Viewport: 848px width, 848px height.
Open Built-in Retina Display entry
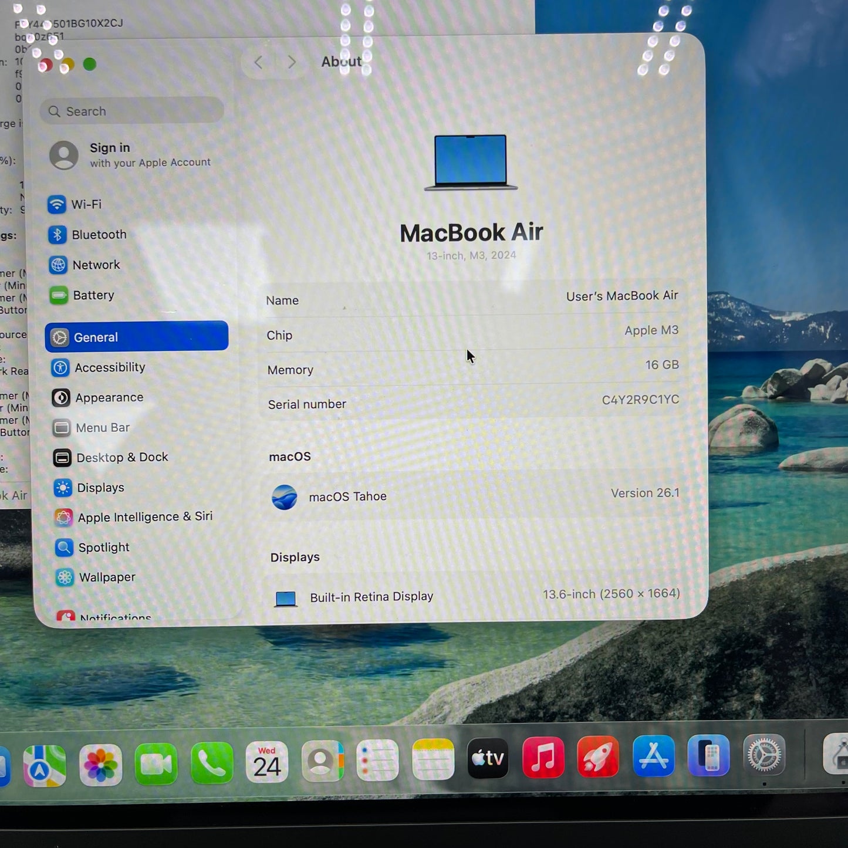pyautogui.click(x=371, y=596)
